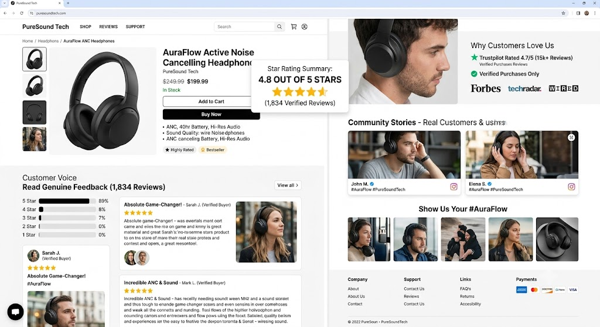Bookmark page with star icon

pyautogui.click(x=563, y=13)
